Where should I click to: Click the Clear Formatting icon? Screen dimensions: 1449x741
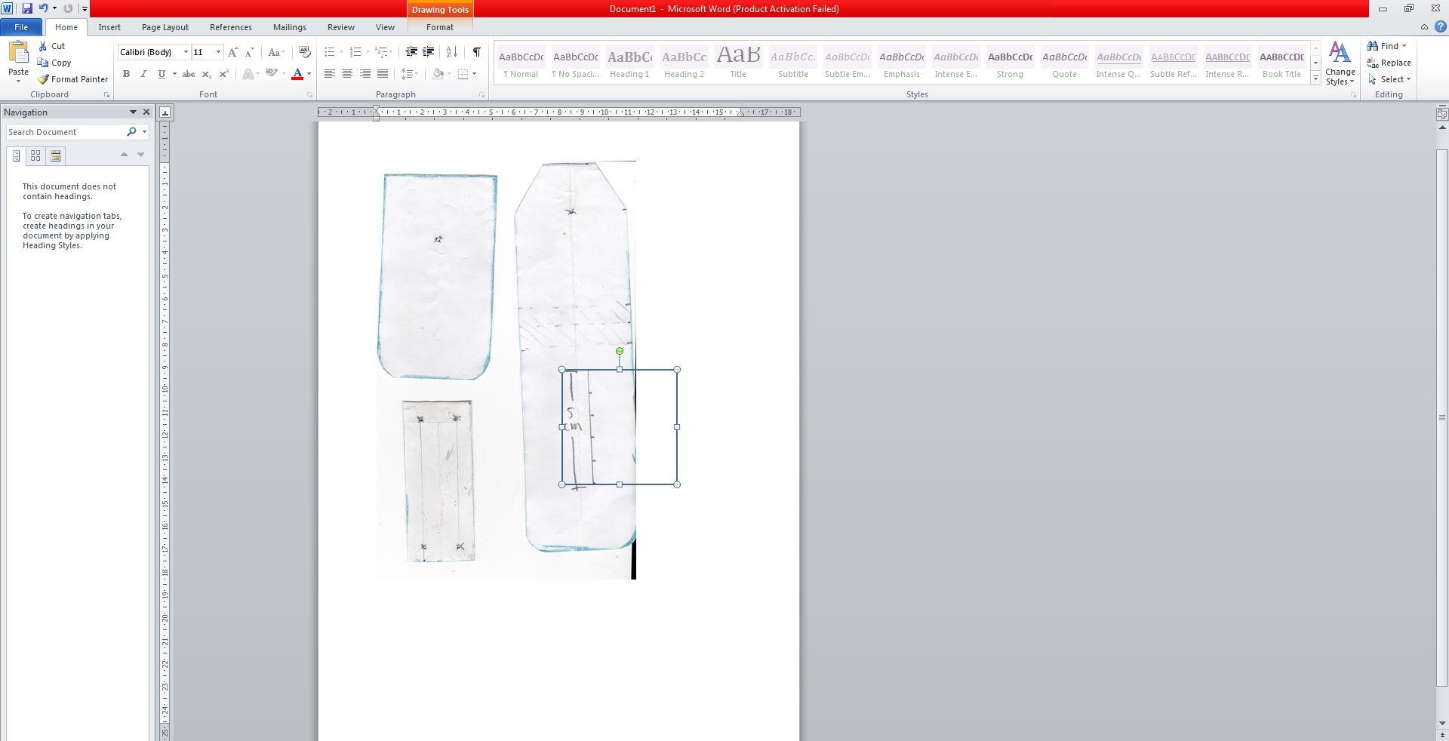pos(304,52)
